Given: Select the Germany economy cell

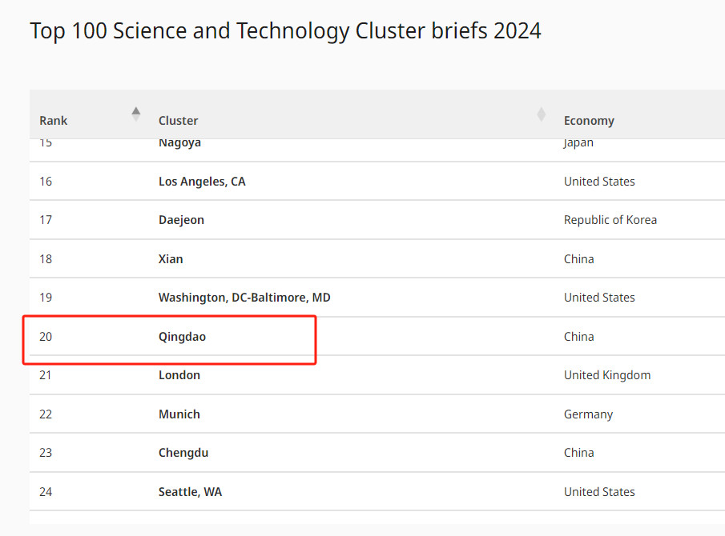Looking at the screenshot, I should (x=588, y=414).
